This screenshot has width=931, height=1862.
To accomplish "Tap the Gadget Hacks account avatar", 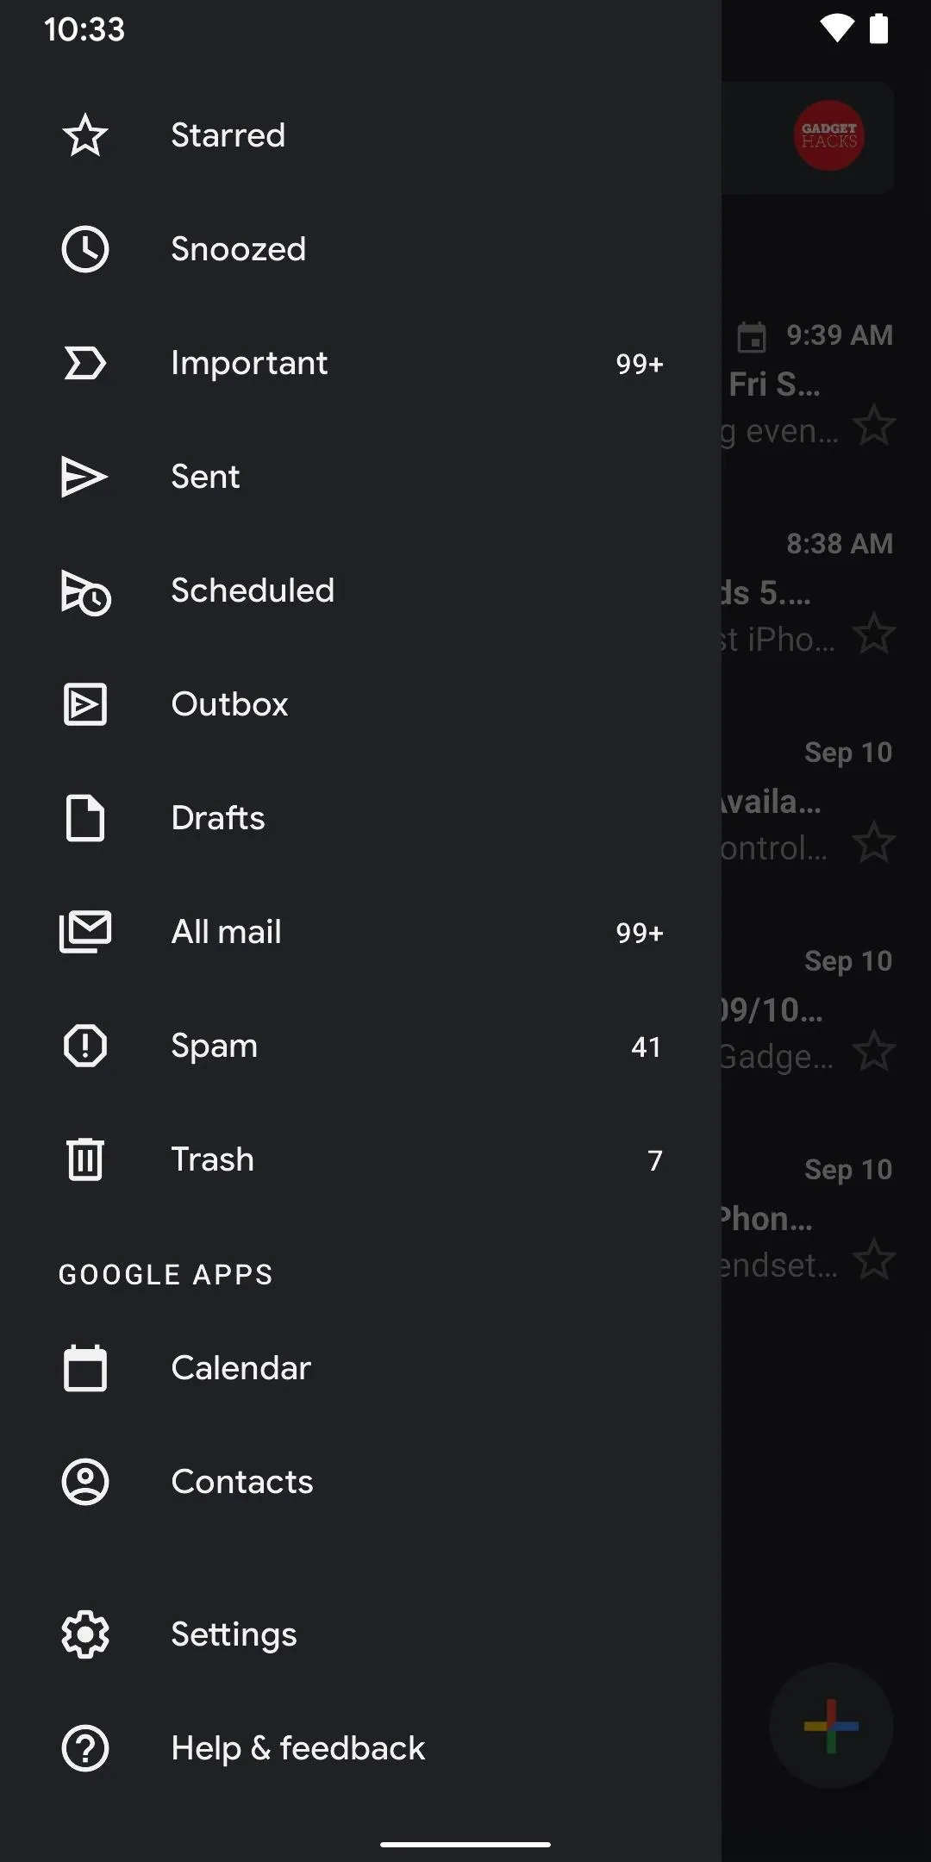I will [828, 135].
